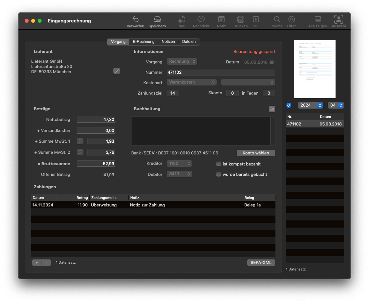Click the Filter toolbar icon
369x303 pixels.
pyautogui.click(x=291, y=20)
